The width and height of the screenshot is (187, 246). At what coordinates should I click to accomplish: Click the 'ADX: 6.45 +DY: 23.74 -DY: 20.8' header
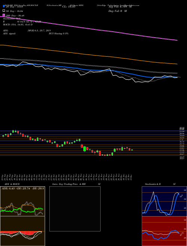(x=23, y=189)
